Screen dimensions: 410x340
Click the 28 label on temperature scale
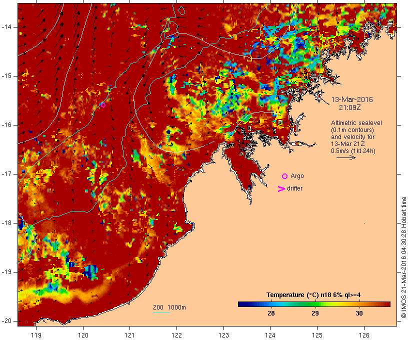271,313
